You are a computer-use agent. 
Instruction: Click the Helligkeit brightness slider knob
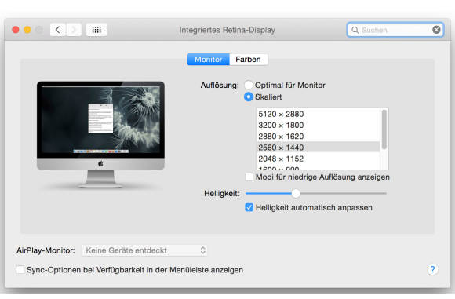tap(296, 193)
